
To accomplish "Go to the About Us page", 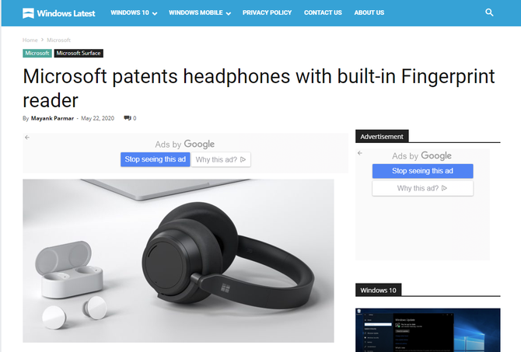I will click(x=369, y=12).
